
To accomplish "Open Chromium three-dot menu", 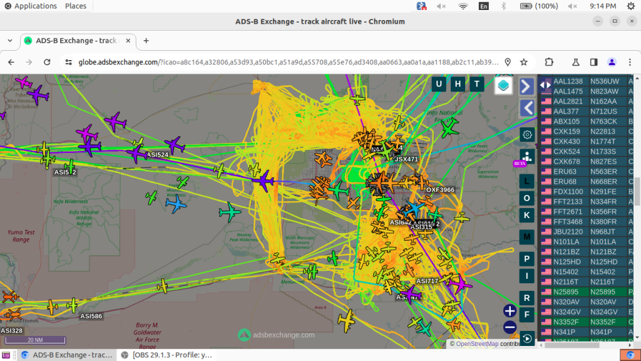I will [x=630, y=62].
